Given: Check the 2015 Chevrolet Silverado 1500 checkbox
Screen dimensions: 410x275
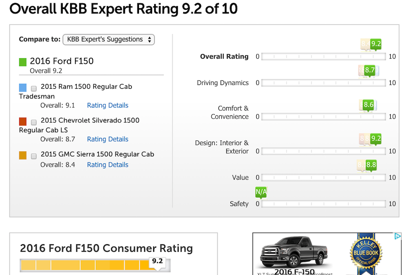Looking at the screenshot, I should coord(34,122).
